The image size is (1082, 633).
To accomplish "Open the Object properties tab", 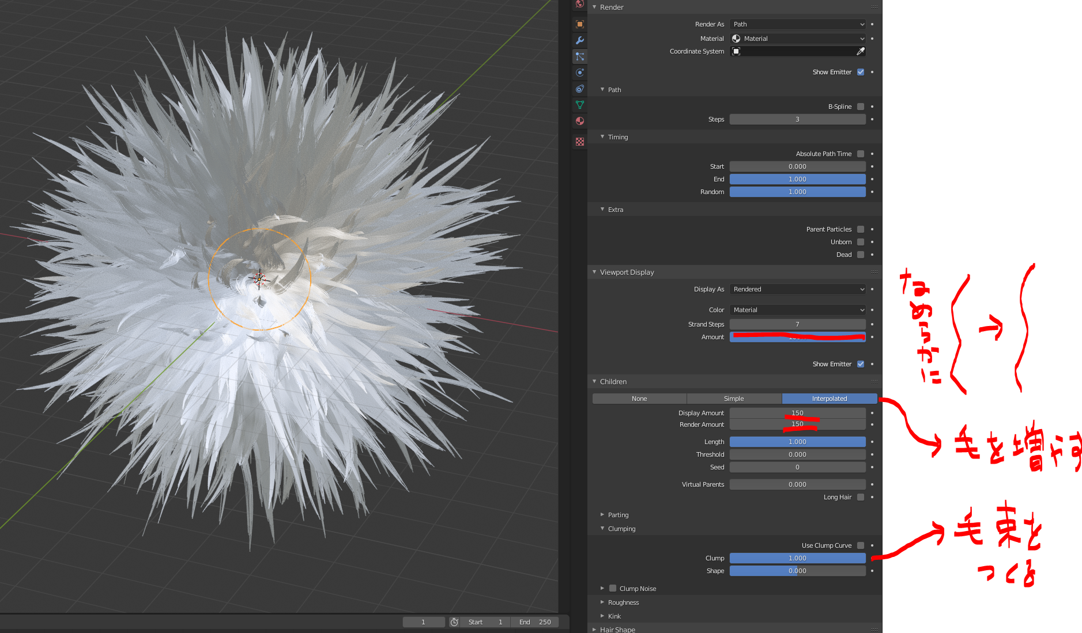I will coord(580,24).
